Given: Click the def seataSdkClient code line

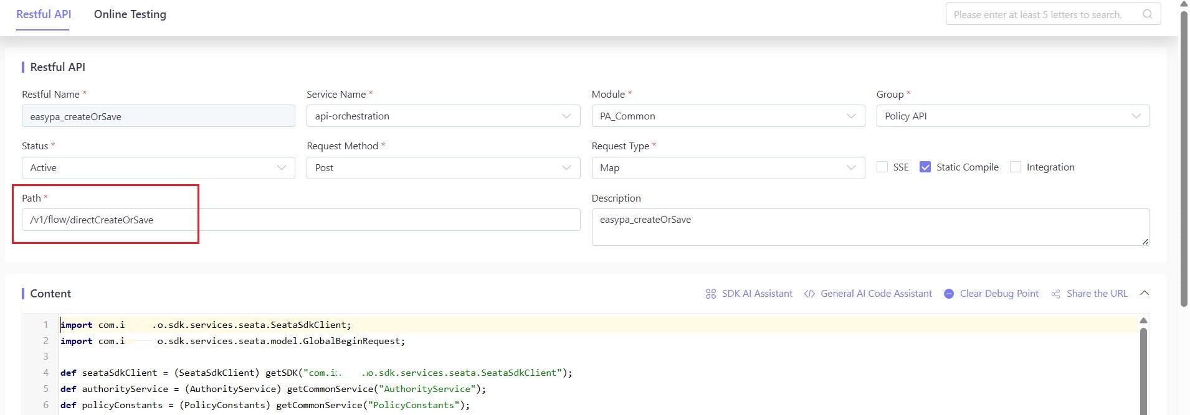Looking at the screenshot, I should coord(316,373).
